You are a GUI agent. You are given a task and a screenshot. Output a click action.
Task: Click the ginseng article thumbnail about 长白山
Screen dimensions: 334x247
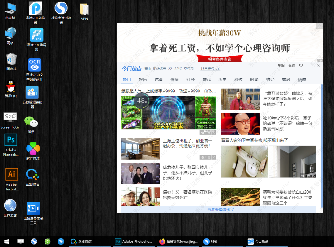tap(240, 197)
